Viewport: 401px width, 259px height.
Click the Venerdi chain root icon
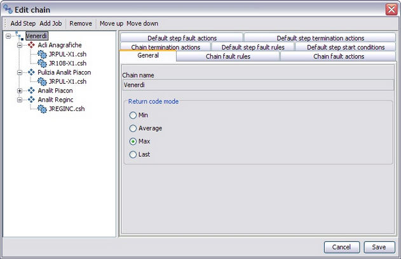[x=19, y=36]
